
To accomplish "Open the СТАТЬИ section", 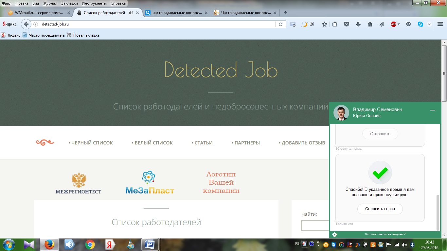I will click(202, 143).
